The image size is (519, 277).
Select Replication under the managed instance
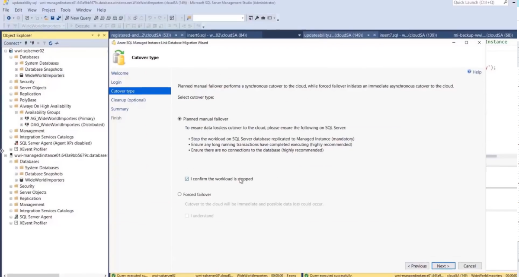30,198
